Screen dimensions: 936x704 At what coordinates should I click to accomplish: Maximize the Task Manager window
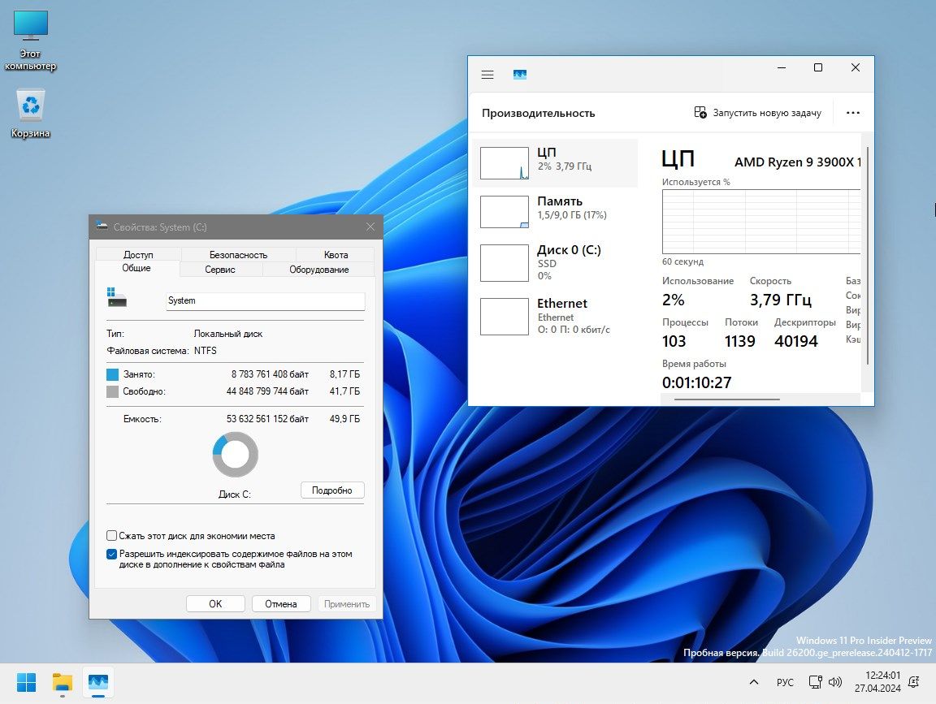tap(818, 67)
